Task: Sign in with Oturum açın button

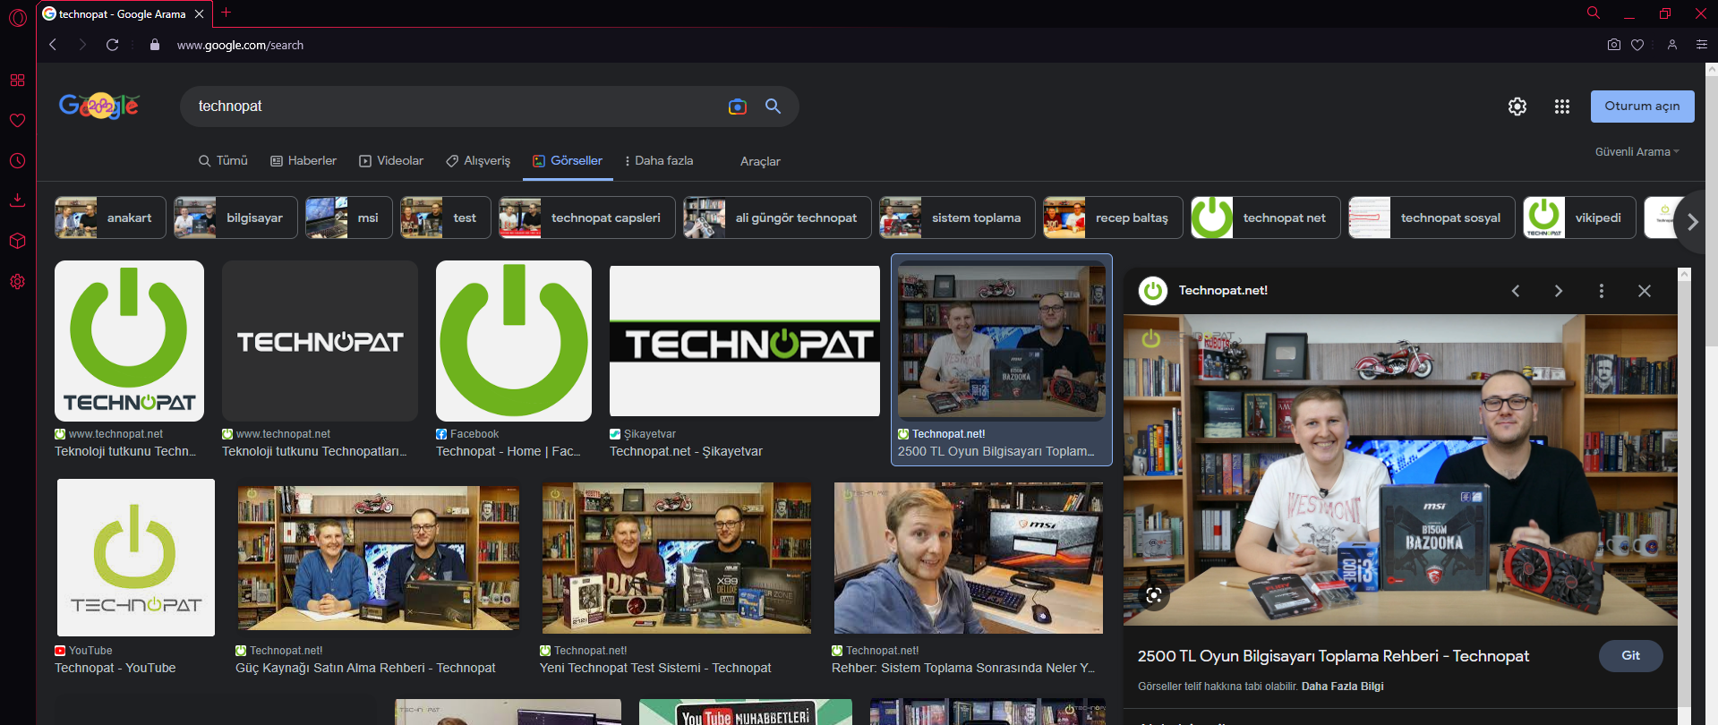Action: (x=1642, y=107)
